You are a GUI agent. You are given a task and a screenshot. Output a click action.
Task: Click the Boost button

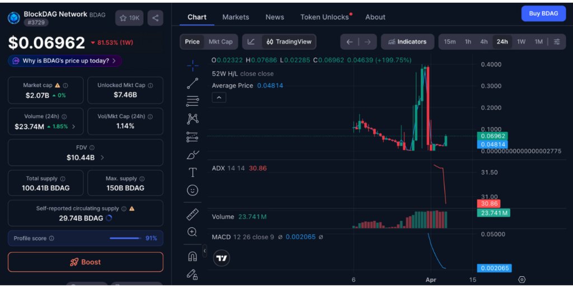tap(86, 262)
